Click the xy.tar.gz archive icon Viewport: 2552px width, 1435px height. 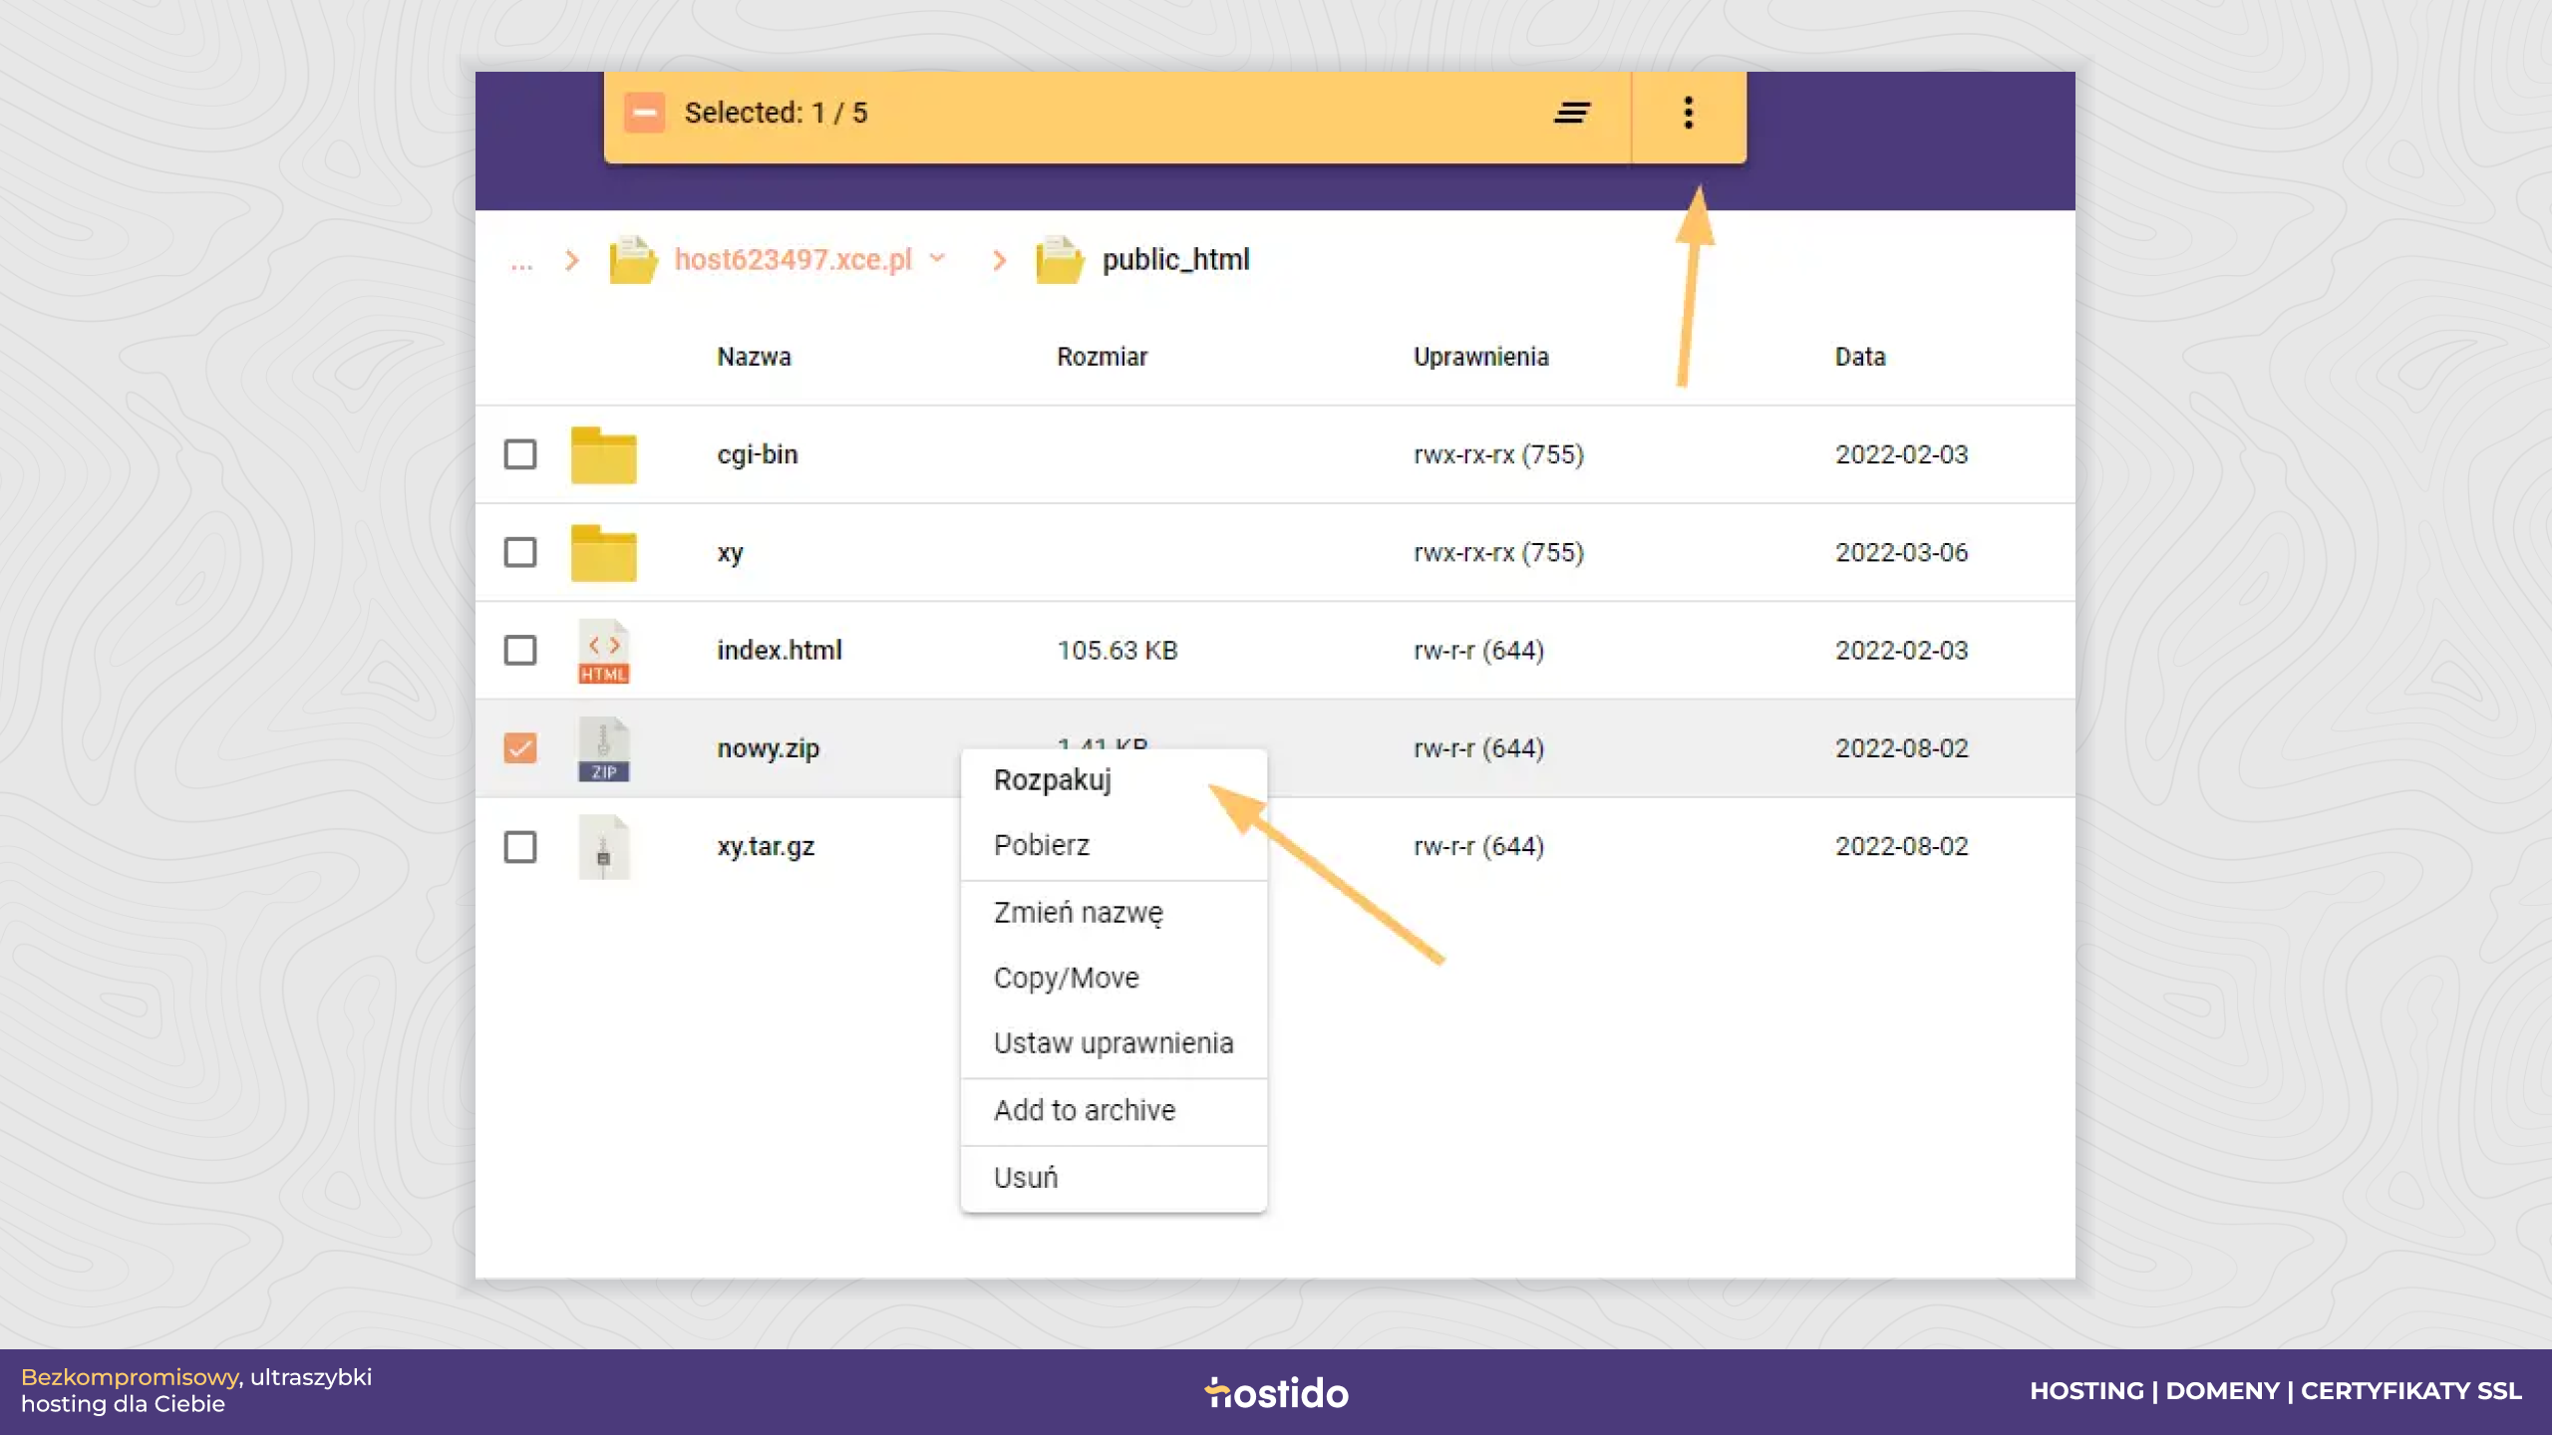[x=603, y=847]
